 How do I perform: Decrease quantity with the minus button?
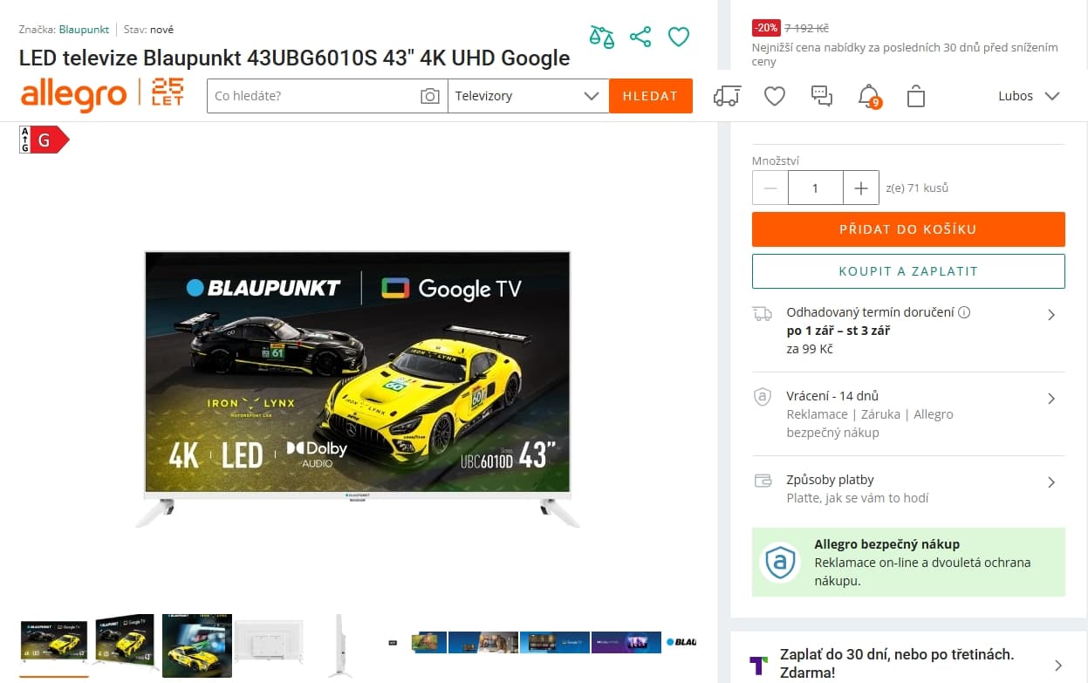770,188
